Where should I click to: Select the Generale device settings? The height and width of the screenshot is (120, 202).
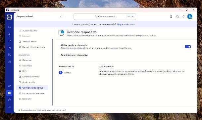(27, 60)
